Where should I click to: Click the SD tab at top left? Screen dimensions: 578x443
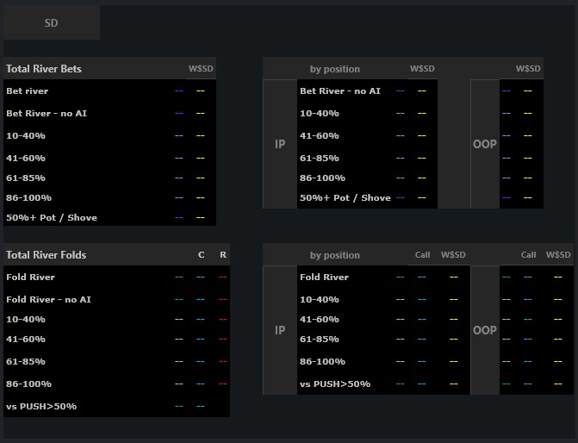point(51,23)
